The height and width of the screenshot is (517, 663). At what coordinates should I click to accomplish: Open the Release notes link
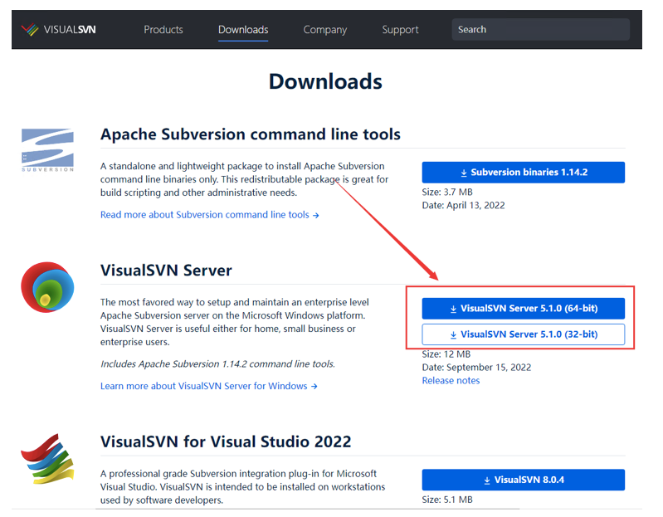pyautogui.click(x=451, y=380)
